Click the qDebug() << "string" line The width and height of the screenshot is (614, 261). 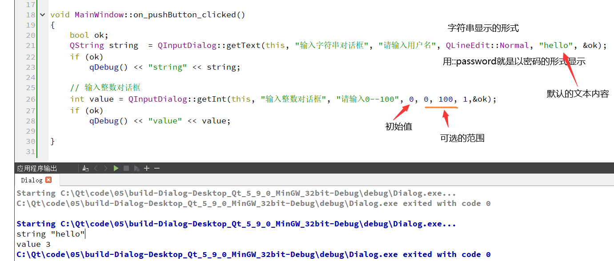165,67
